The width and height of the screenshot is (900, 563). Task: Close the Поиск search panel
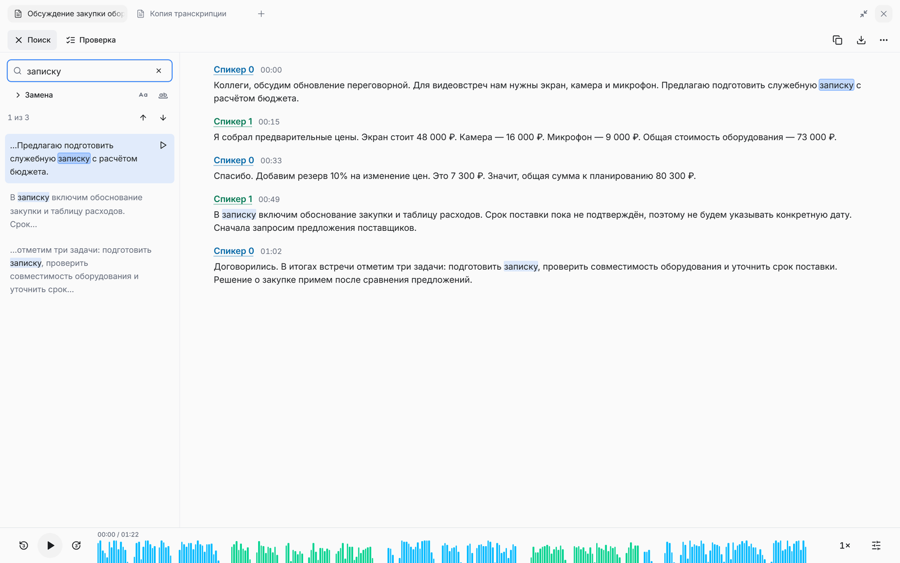pyautogui.click(x=32, y=40)
